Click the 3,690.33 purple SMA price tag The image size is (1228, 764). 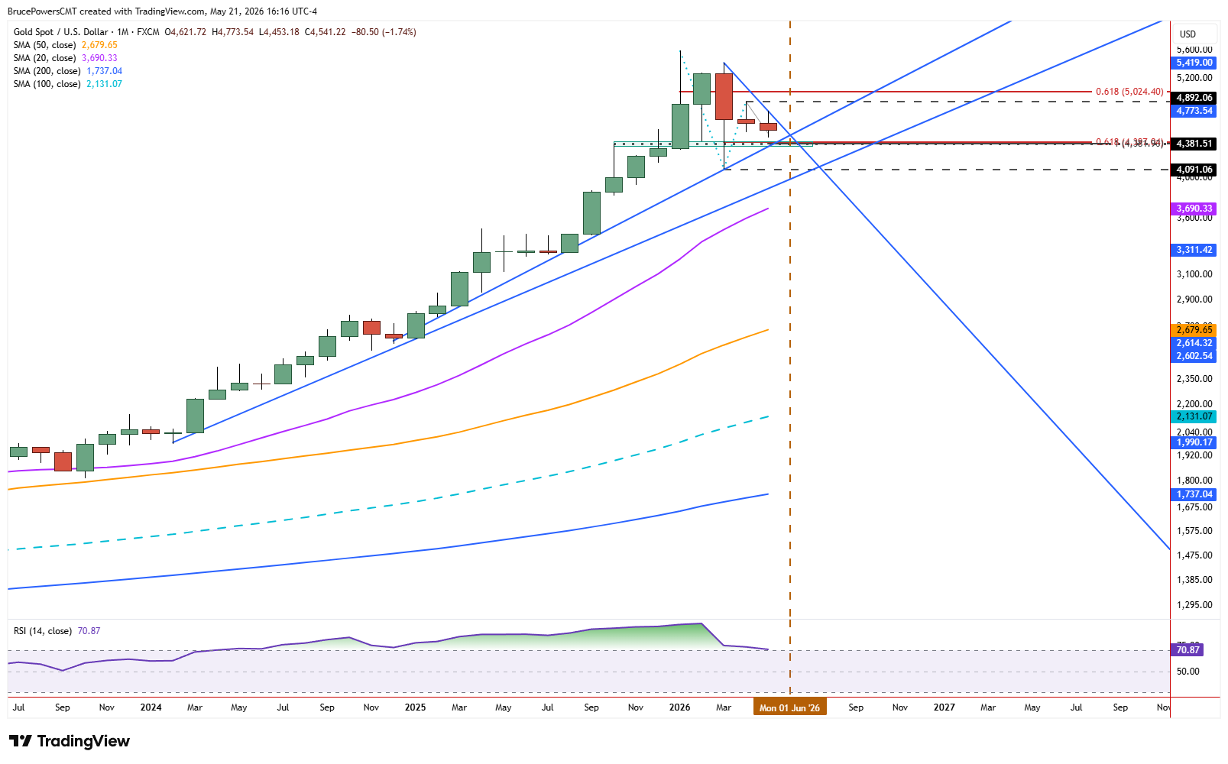click(x=1194, y=209)
